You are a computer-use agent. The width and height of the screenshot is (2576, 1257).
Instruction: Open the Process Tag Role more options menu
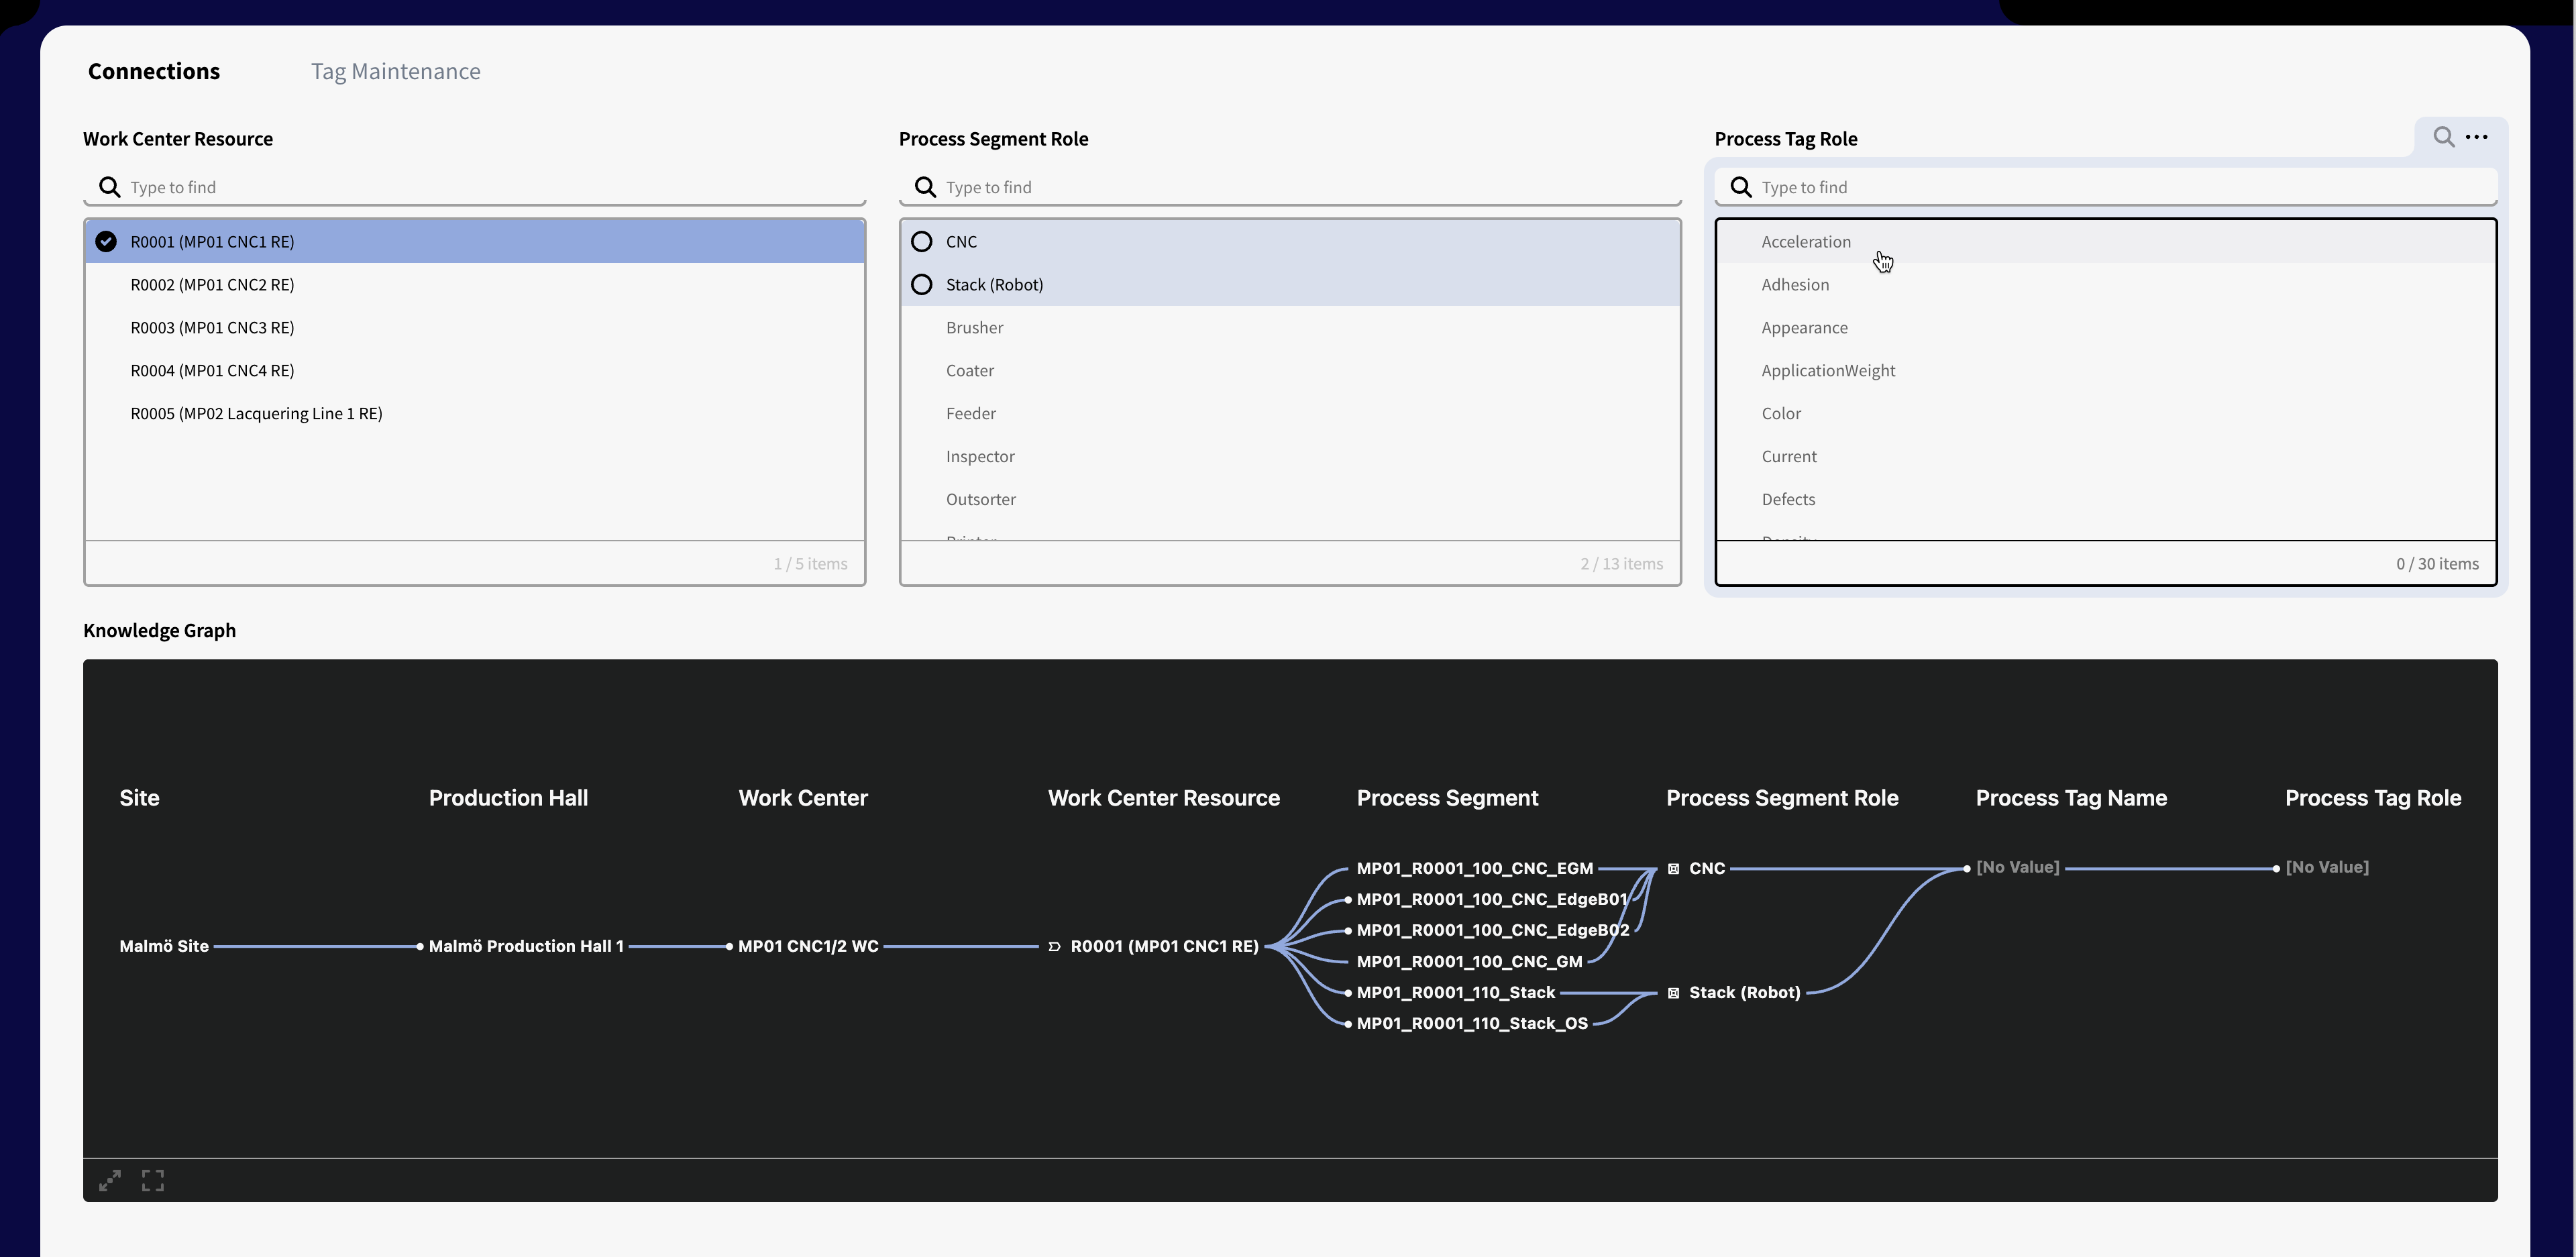click(2476, 137)
